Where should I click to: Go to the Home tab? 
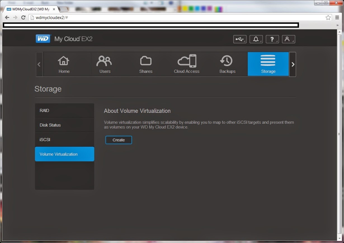(x=64, y=64)
